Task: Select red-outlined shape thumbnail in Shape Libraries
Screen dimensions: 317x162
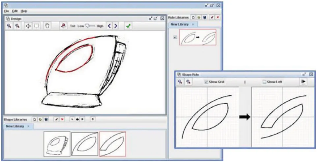Action: pyautogui.click(x=112, y=144)
